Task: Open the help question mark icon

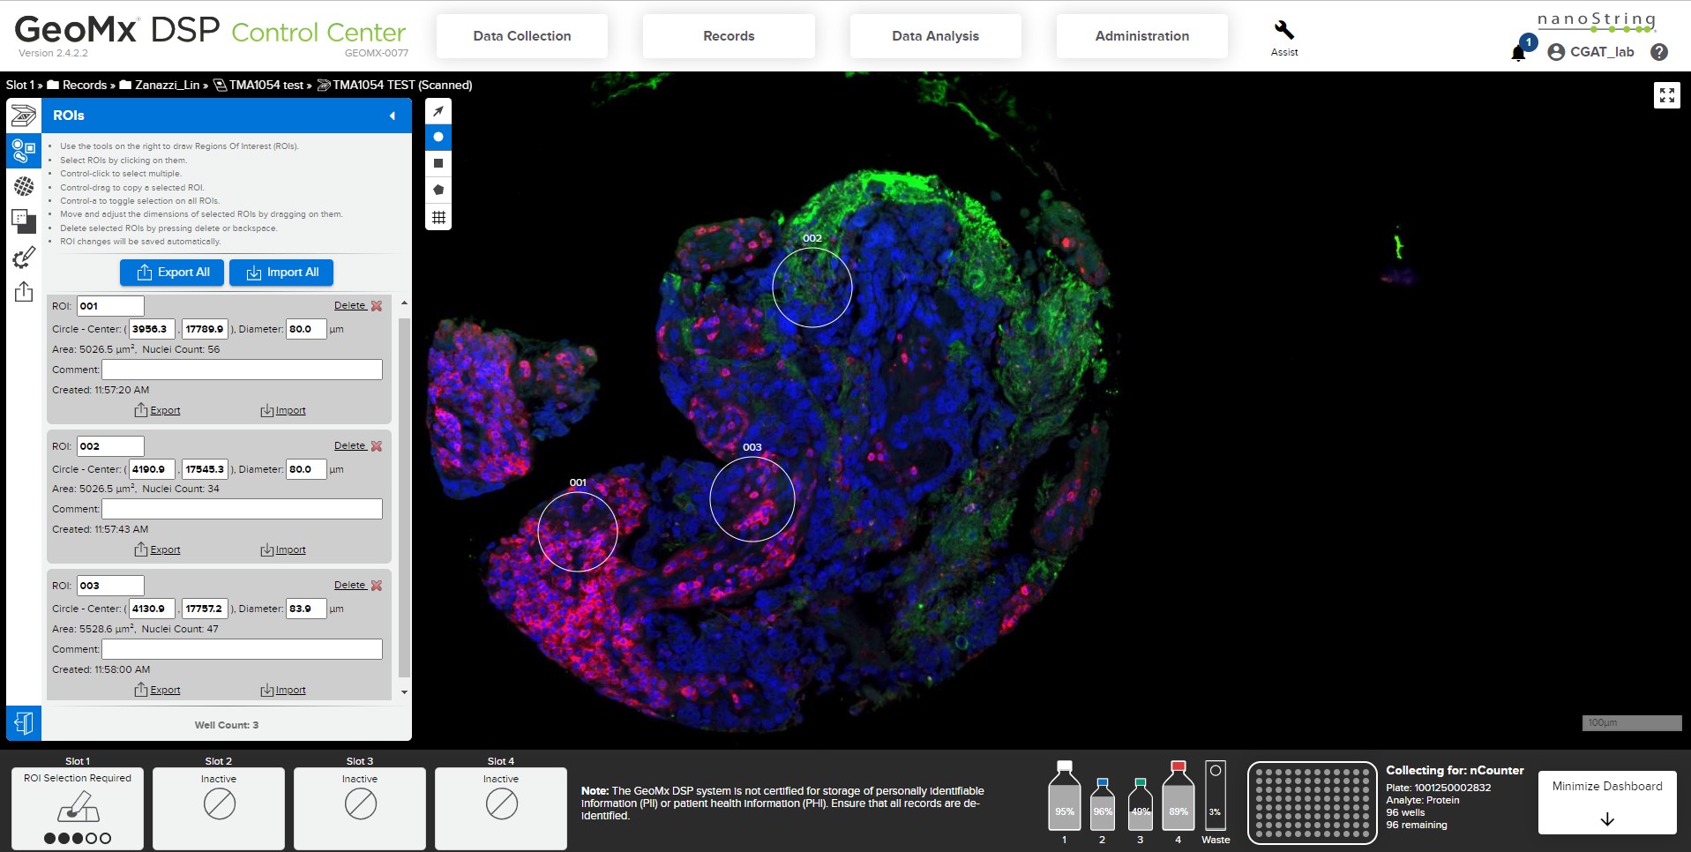Action: click(1659, 52)
